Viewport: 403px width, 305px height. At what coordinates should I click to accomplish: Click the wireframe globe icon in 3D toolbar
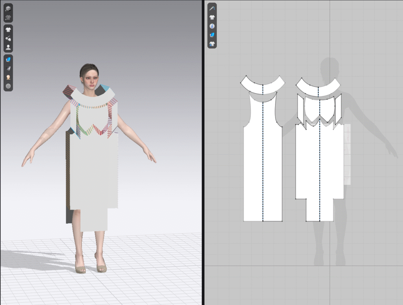(x=8, y=86)
